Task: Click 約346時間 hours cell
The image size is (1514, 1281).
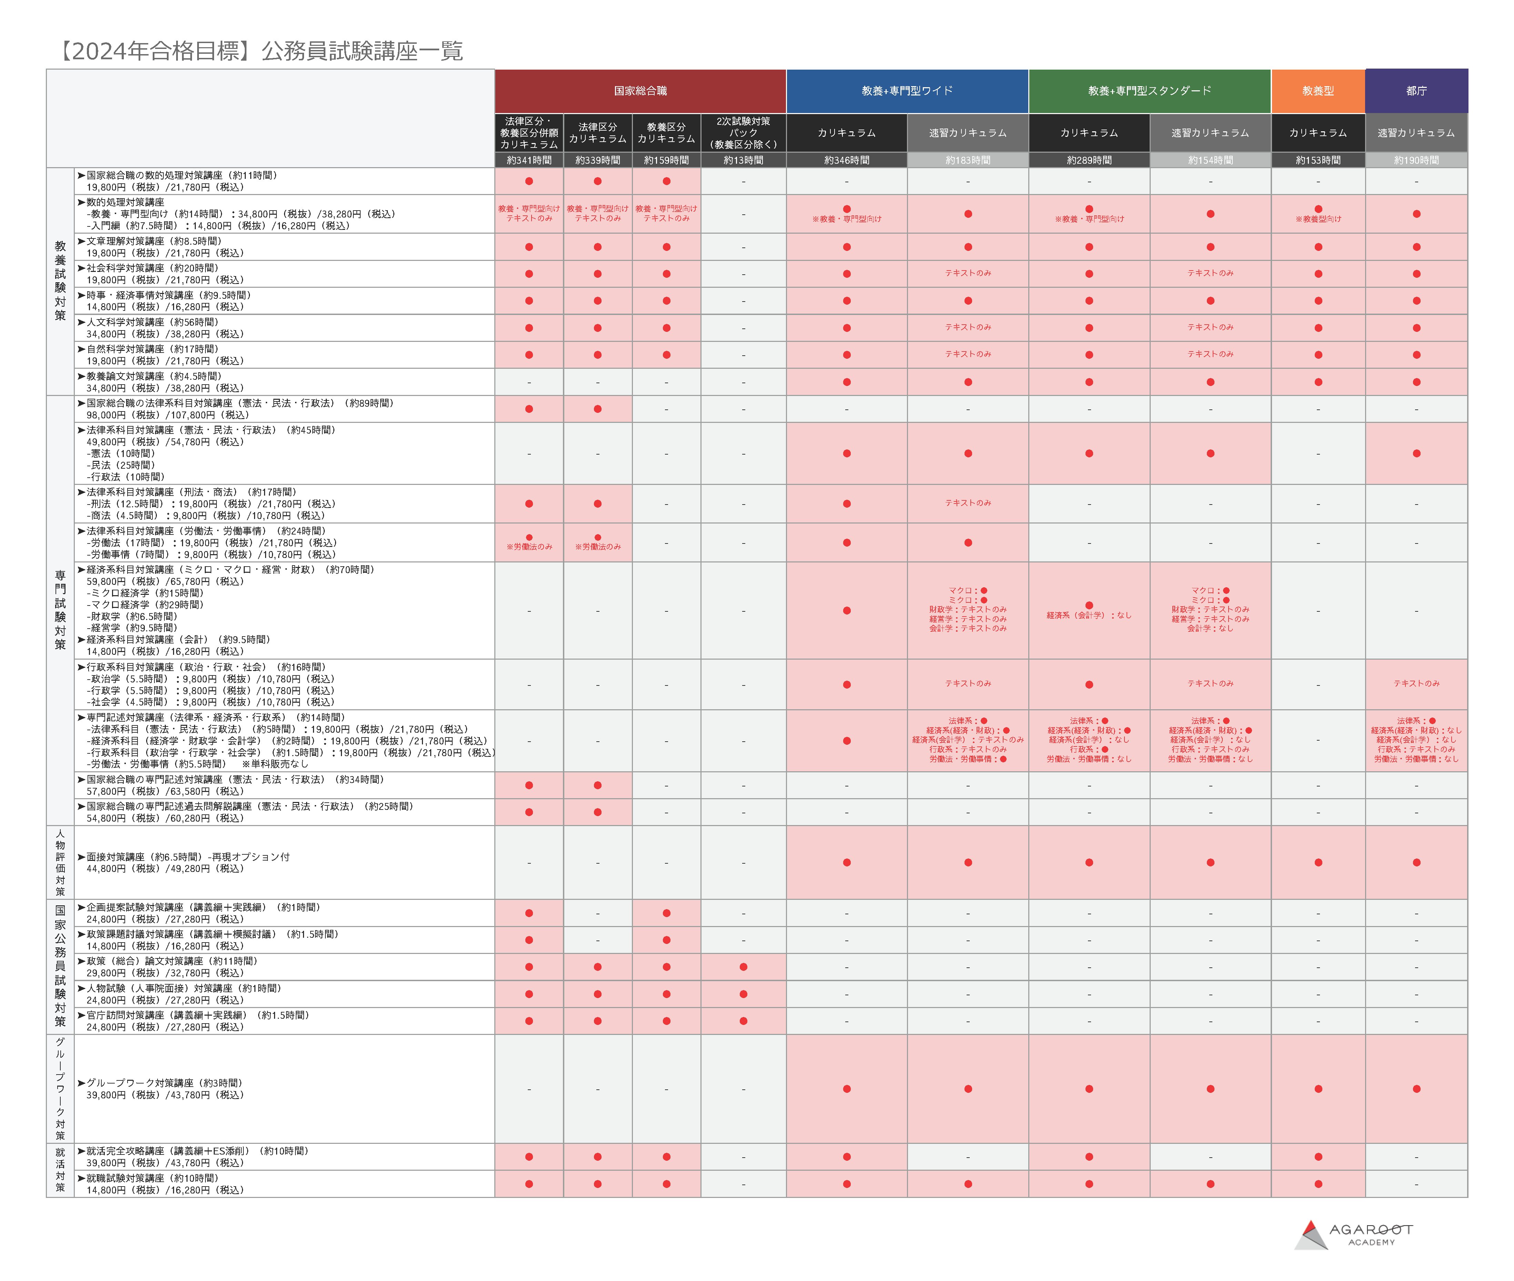Action: tap(846, 160)
